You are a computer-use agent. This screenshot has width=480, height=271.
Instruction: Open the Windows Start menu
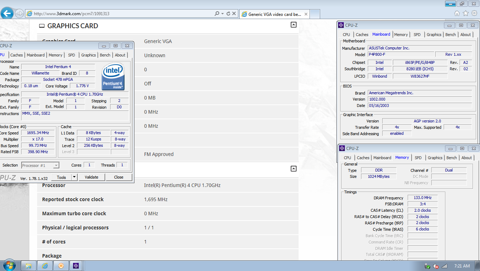tap(9, 265)
